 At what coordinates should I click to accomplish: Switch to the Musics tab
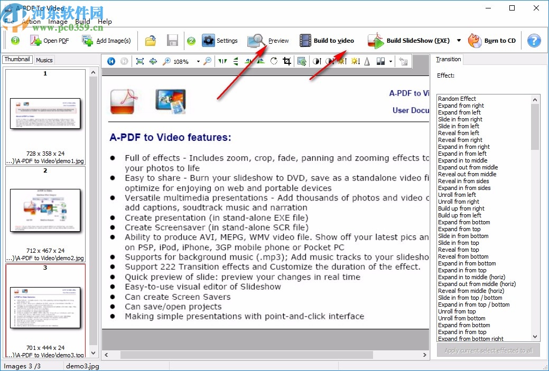click(44, 60)
